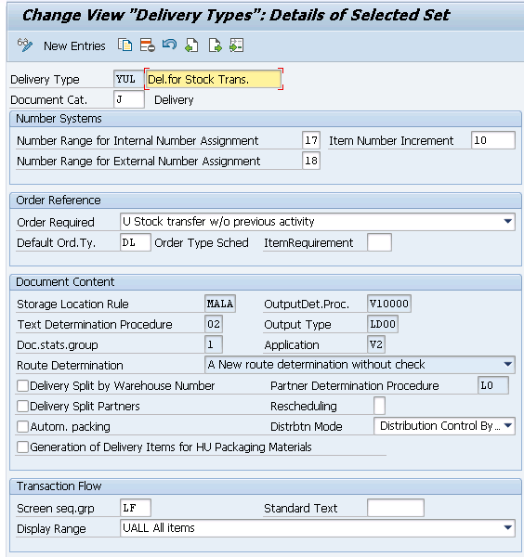Image resolution: width=524 pixels, height=557 pixels.
Task: Click the Display/Change glasses-pencil icon
Action: [25, 45]
